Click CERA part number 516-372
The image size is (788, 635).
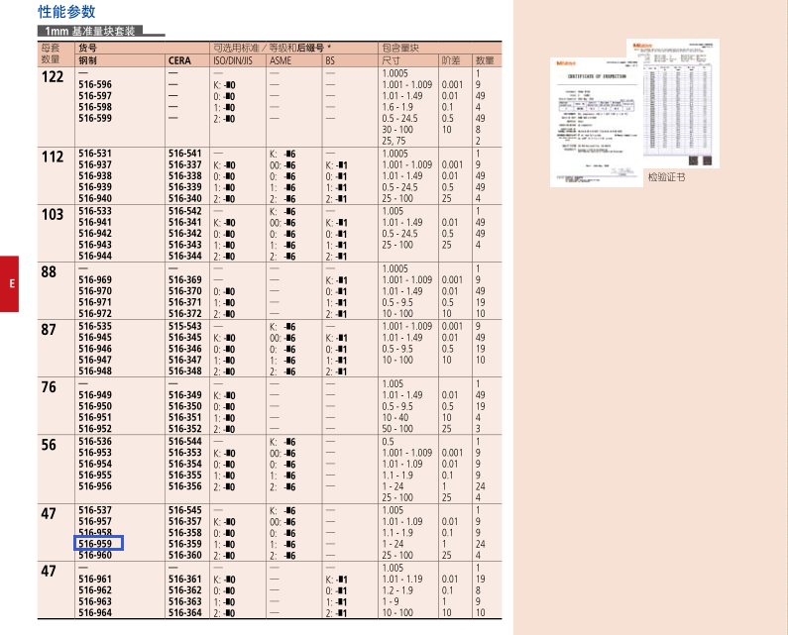tap(185, 313)
